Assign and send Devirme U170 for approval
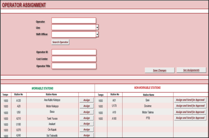Viewport: 209px width, 138px height. coord(190,106)
